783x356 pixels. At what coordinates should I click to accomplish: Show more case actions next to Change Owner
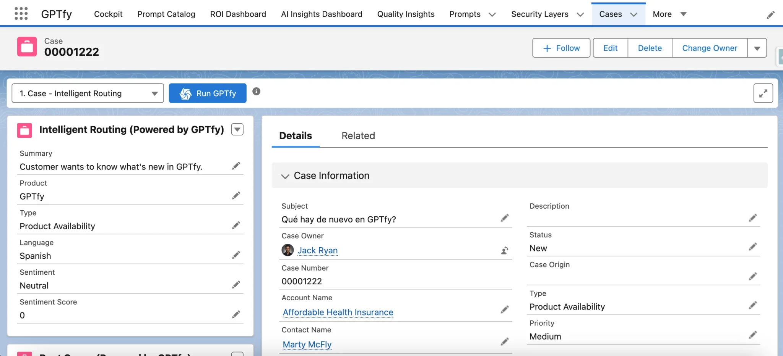point(757,48)
